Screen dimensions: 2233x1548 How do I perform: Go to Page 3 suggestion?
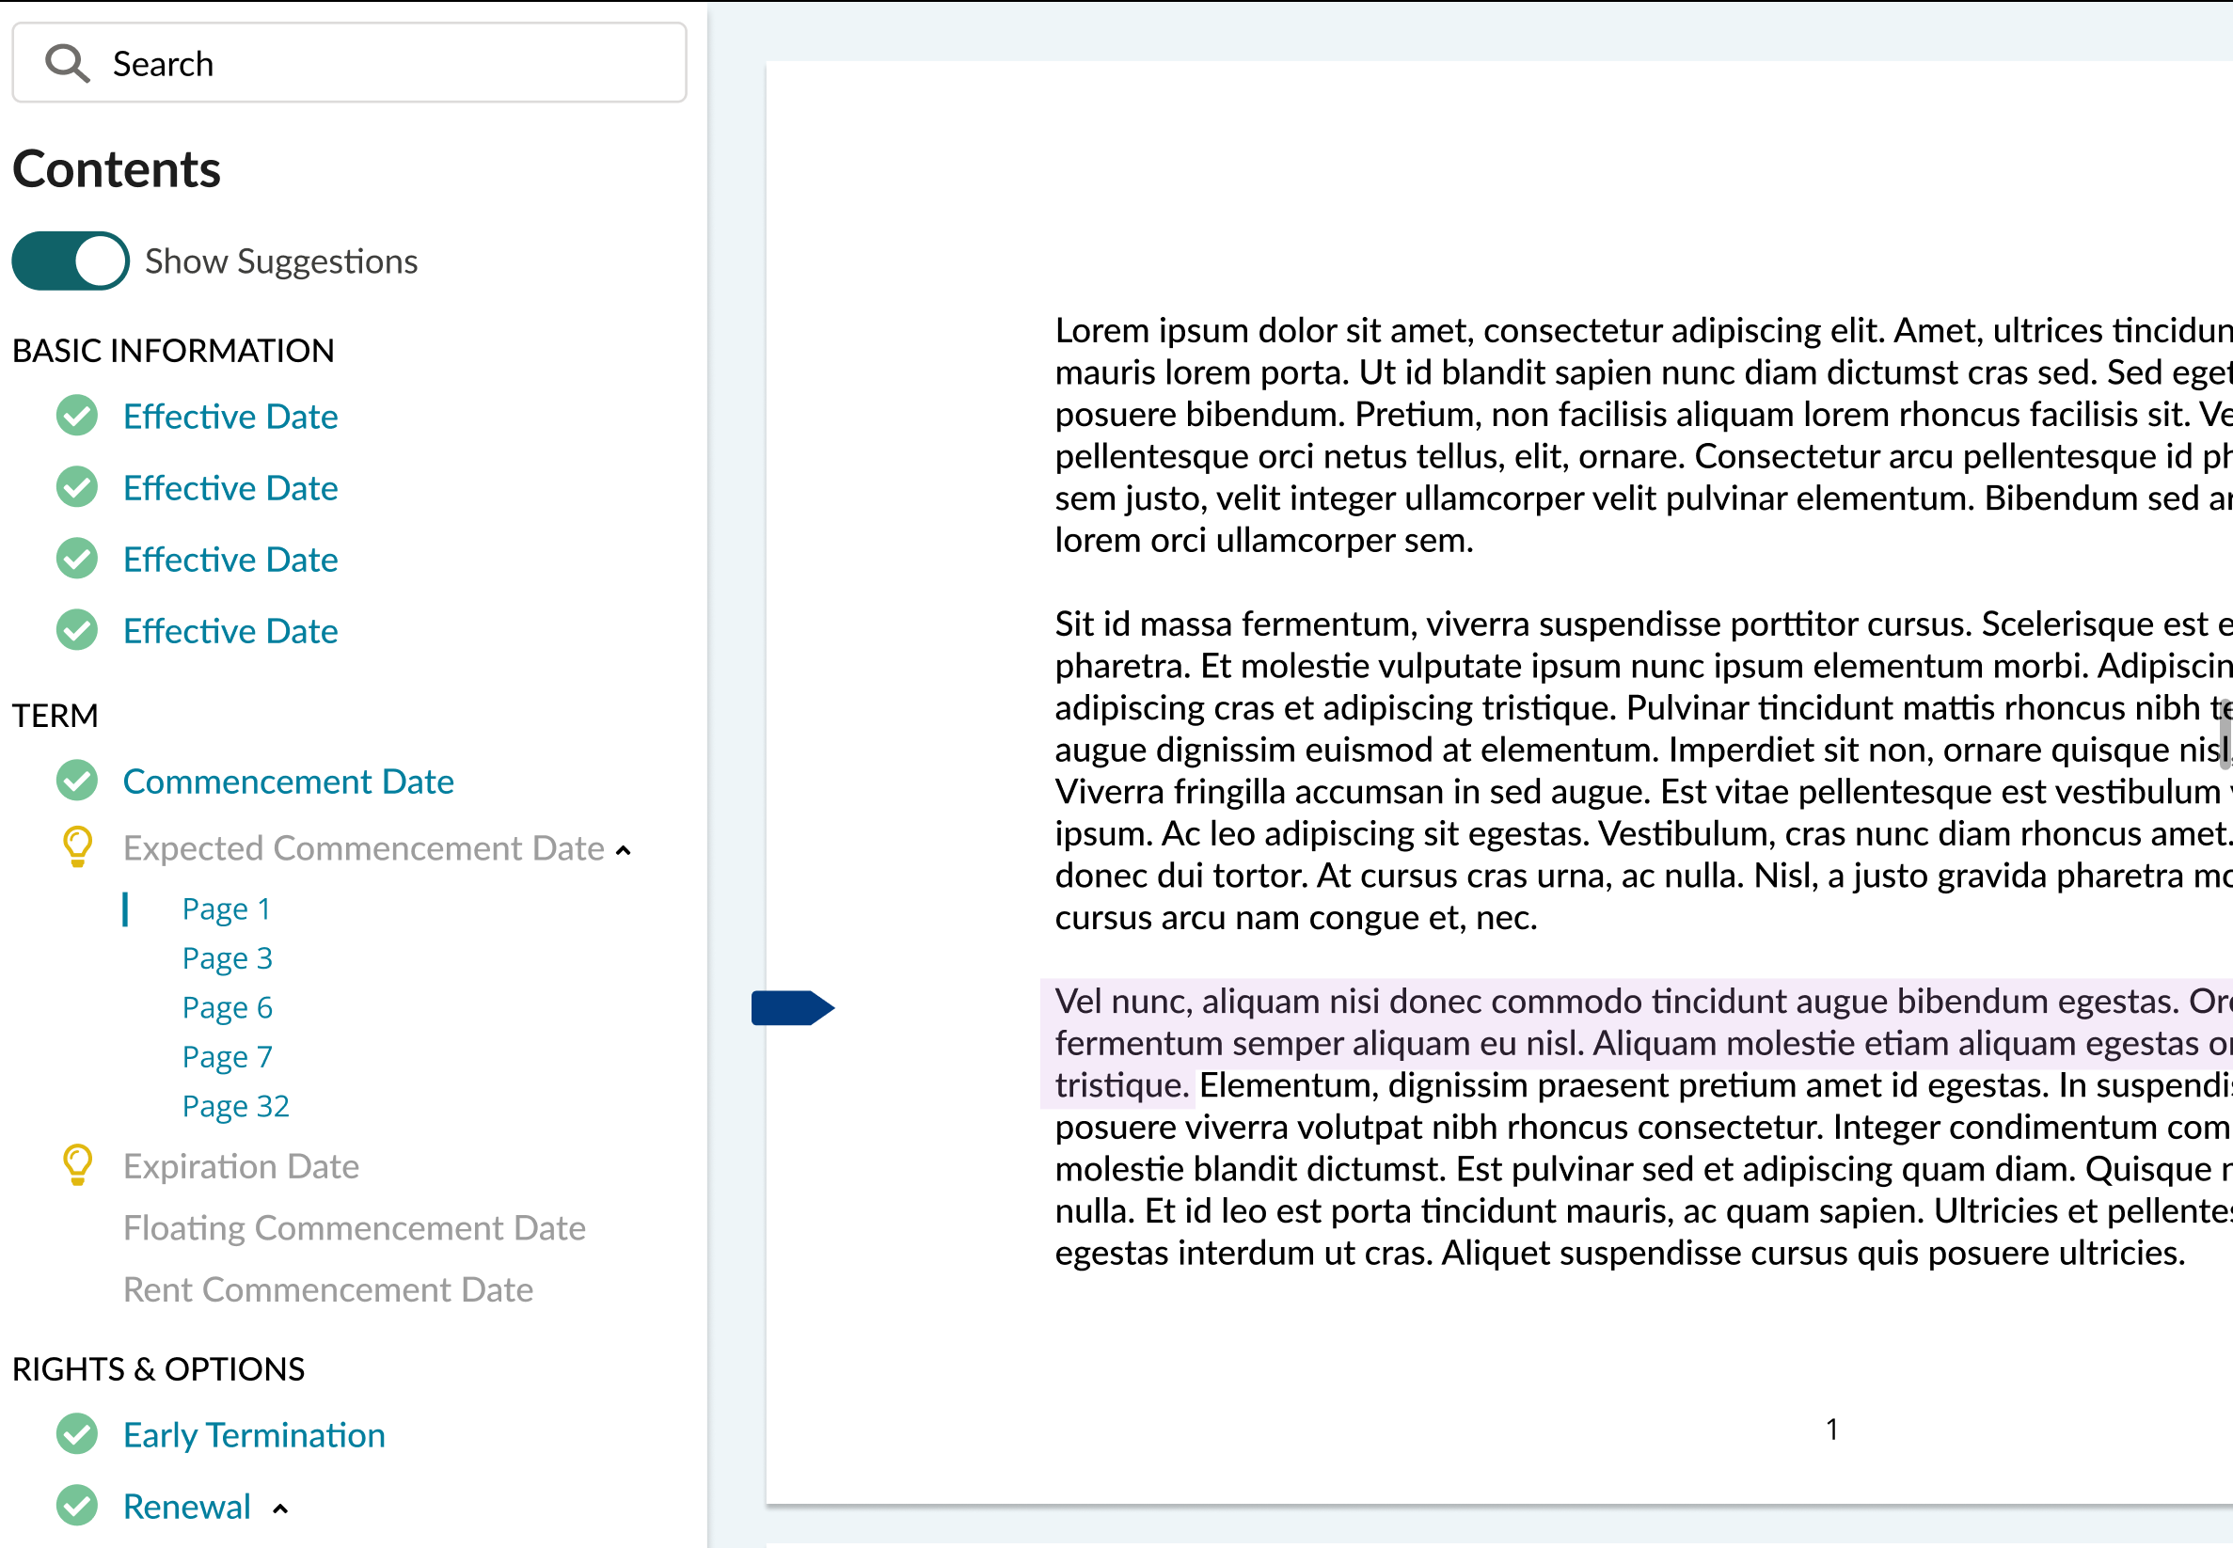click(227, 958)
